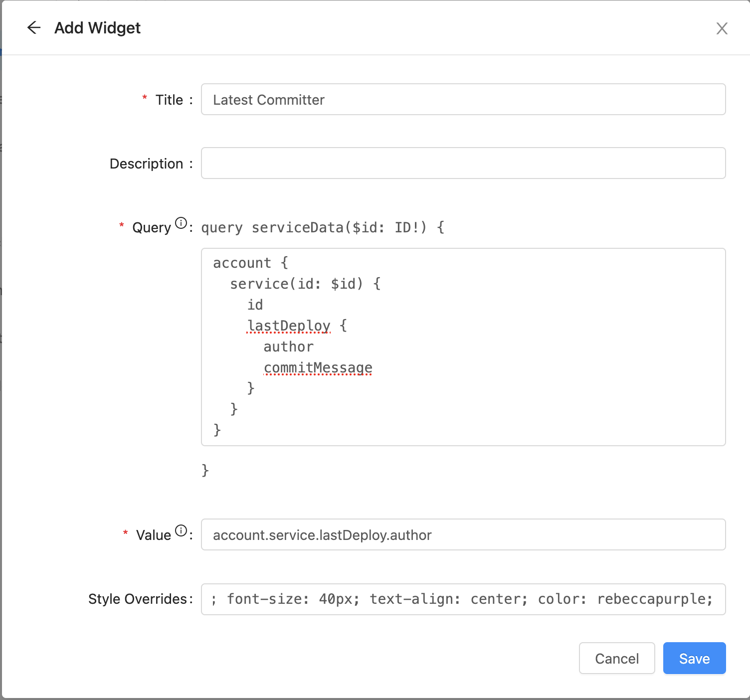The image size is (750, 700).
Task: Focus the Title input field
Action: [x=463, y=99]
